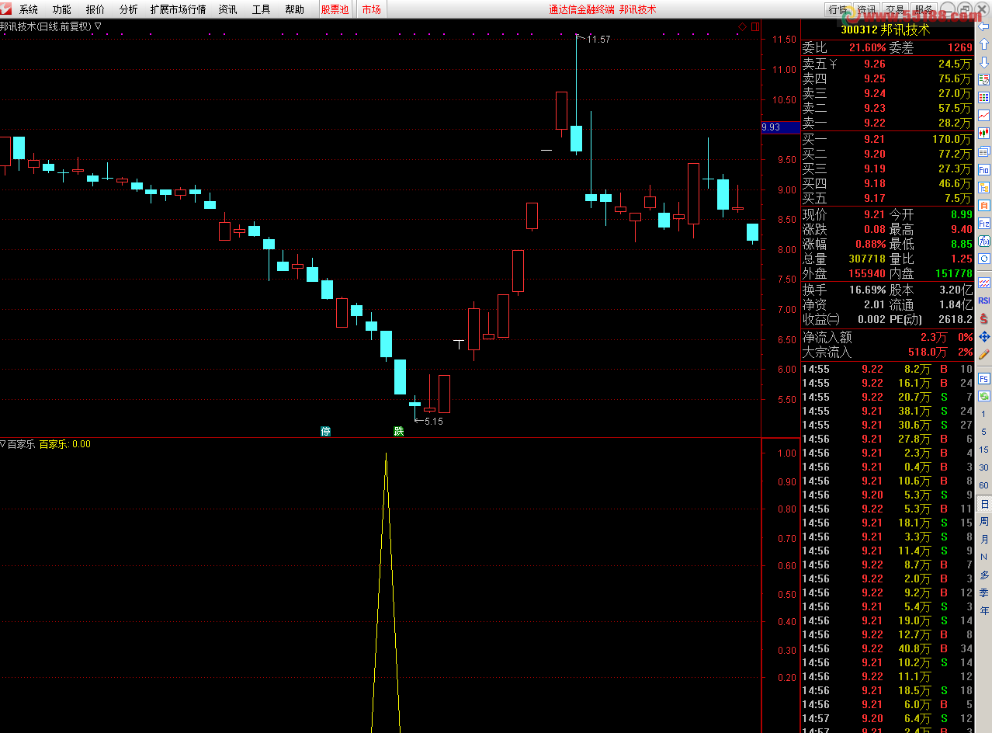
Task: Switch to 5-minute period
Action: point(983,432)
